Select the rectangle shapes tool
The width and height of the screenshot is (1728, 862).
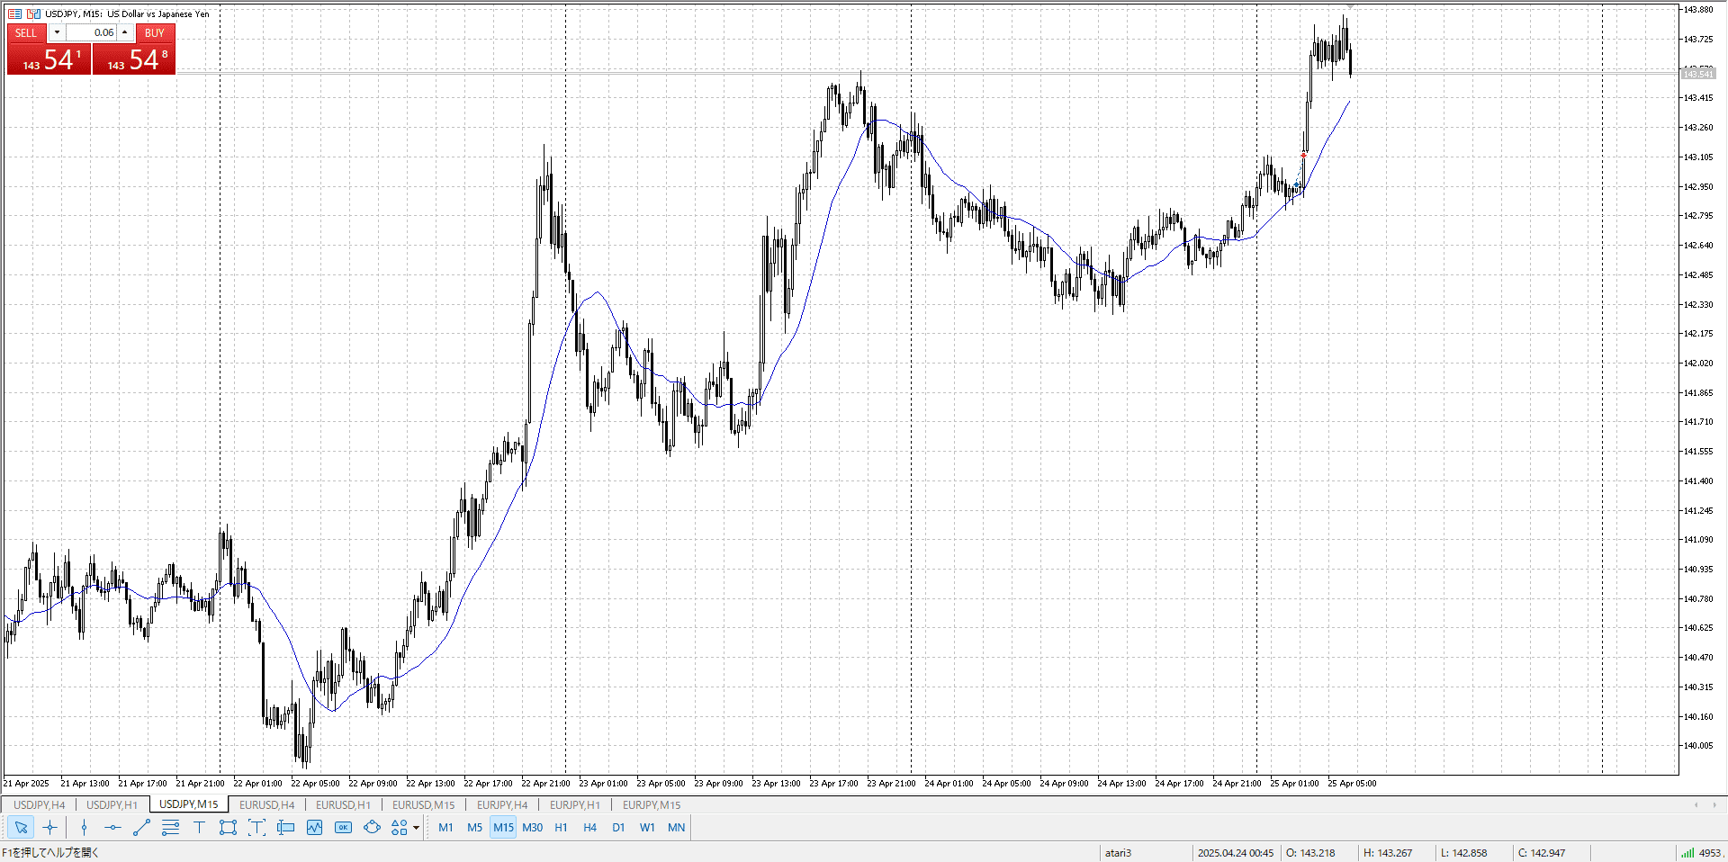tap(228, 828)
